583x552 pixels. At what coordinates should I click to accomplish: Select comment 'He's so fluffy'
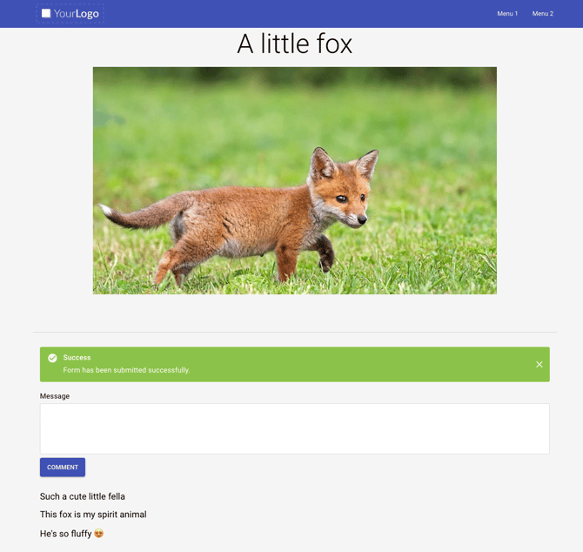click(66, 534)
